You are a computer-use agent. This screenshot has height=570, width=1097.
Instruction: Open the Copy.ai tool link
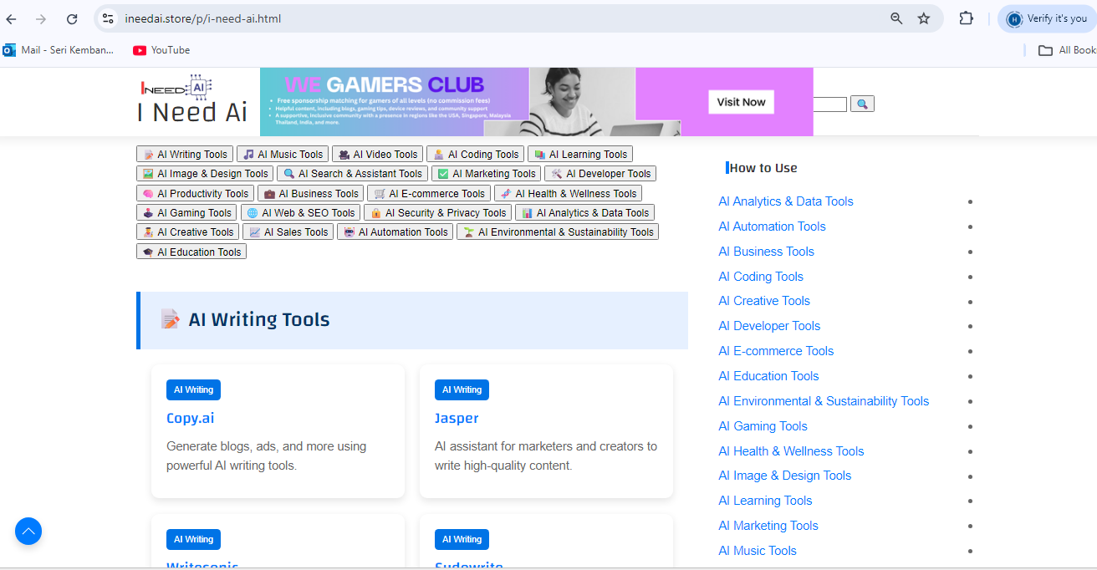(191, 418)
